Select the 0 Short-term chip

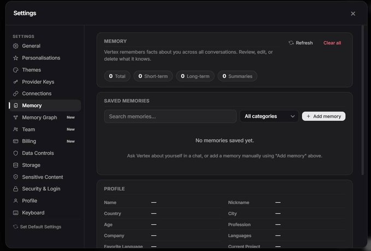(x=153, y=76)
